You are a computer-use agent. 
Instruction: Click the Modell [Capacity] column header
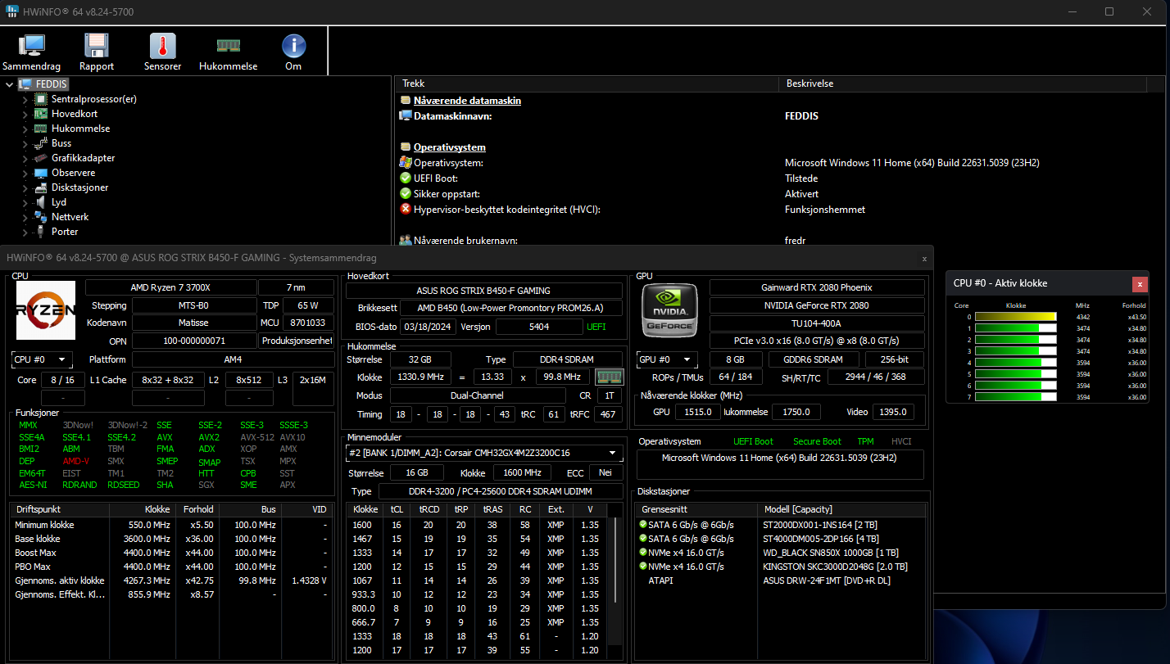841,509
